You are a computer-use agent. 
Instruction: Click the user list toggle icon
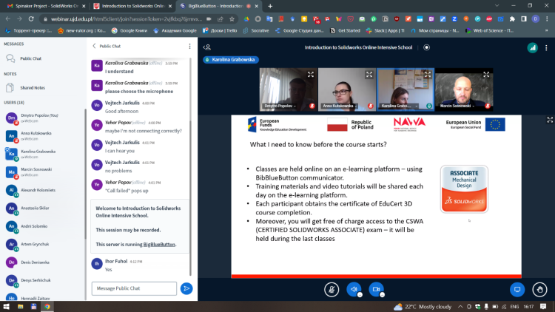click(x=207, y=47)
